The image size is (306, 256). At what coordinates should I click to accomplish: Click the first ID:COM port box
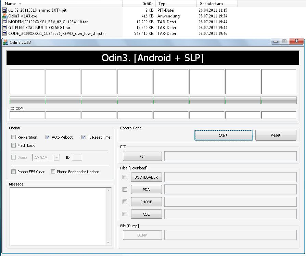click(x=27, y=115)
